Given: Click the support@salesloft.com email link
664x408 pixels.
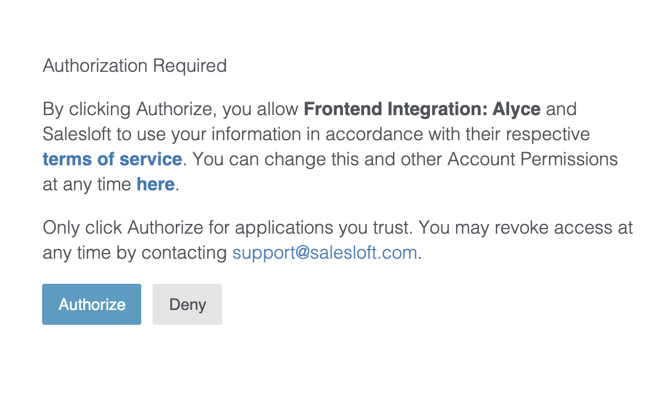Looking at the screenshot, I should (x=325, y=253).
